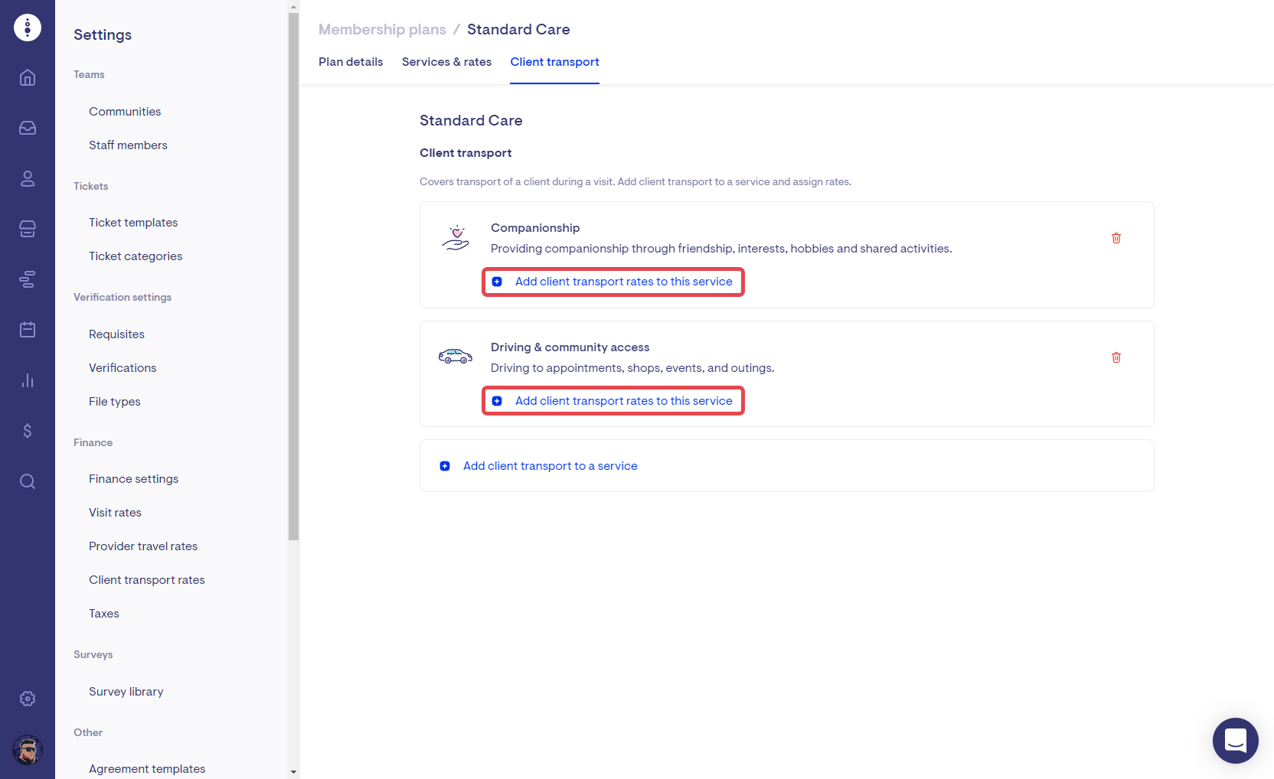Open the inbox icon in left sidebar
The height and width of the screenshot is (779, 1274).
click(x=28, y=128)
